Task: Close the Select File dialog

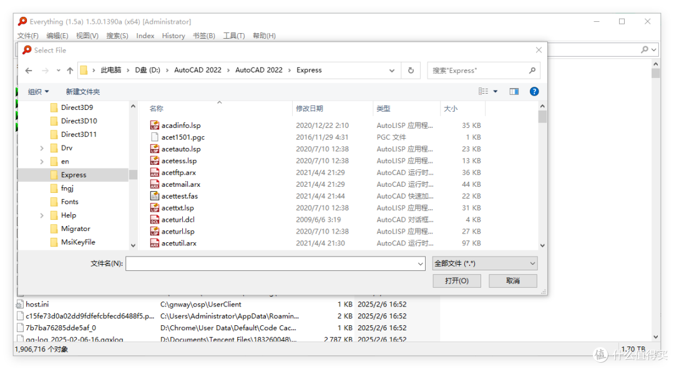Action: [x=539, y=50]
